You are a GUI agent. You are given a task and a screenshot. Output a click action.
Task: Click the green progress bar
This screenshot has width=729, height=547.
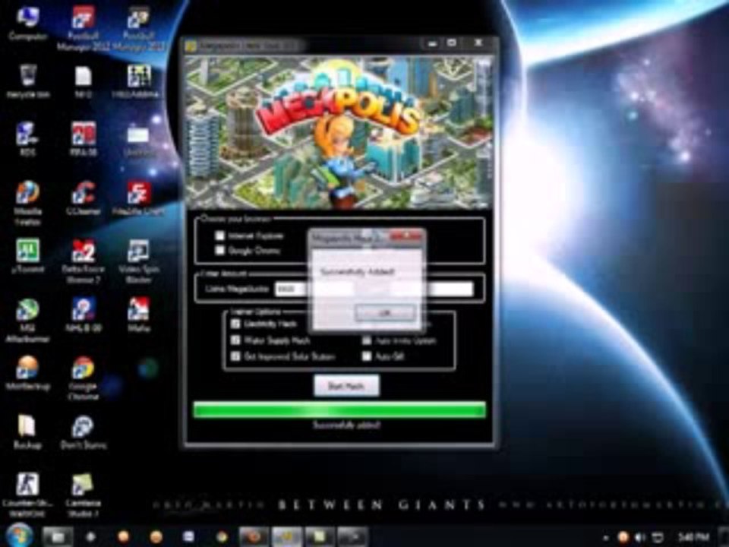click(340, 410)
